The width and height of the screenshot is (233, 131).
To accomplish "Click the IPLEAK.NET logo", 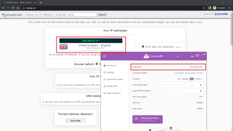I will click(12, 15).
